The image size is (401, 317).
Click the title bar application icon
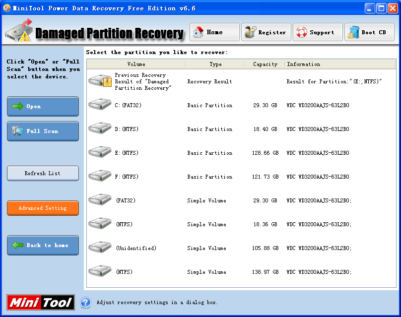[x=7, y=8]
